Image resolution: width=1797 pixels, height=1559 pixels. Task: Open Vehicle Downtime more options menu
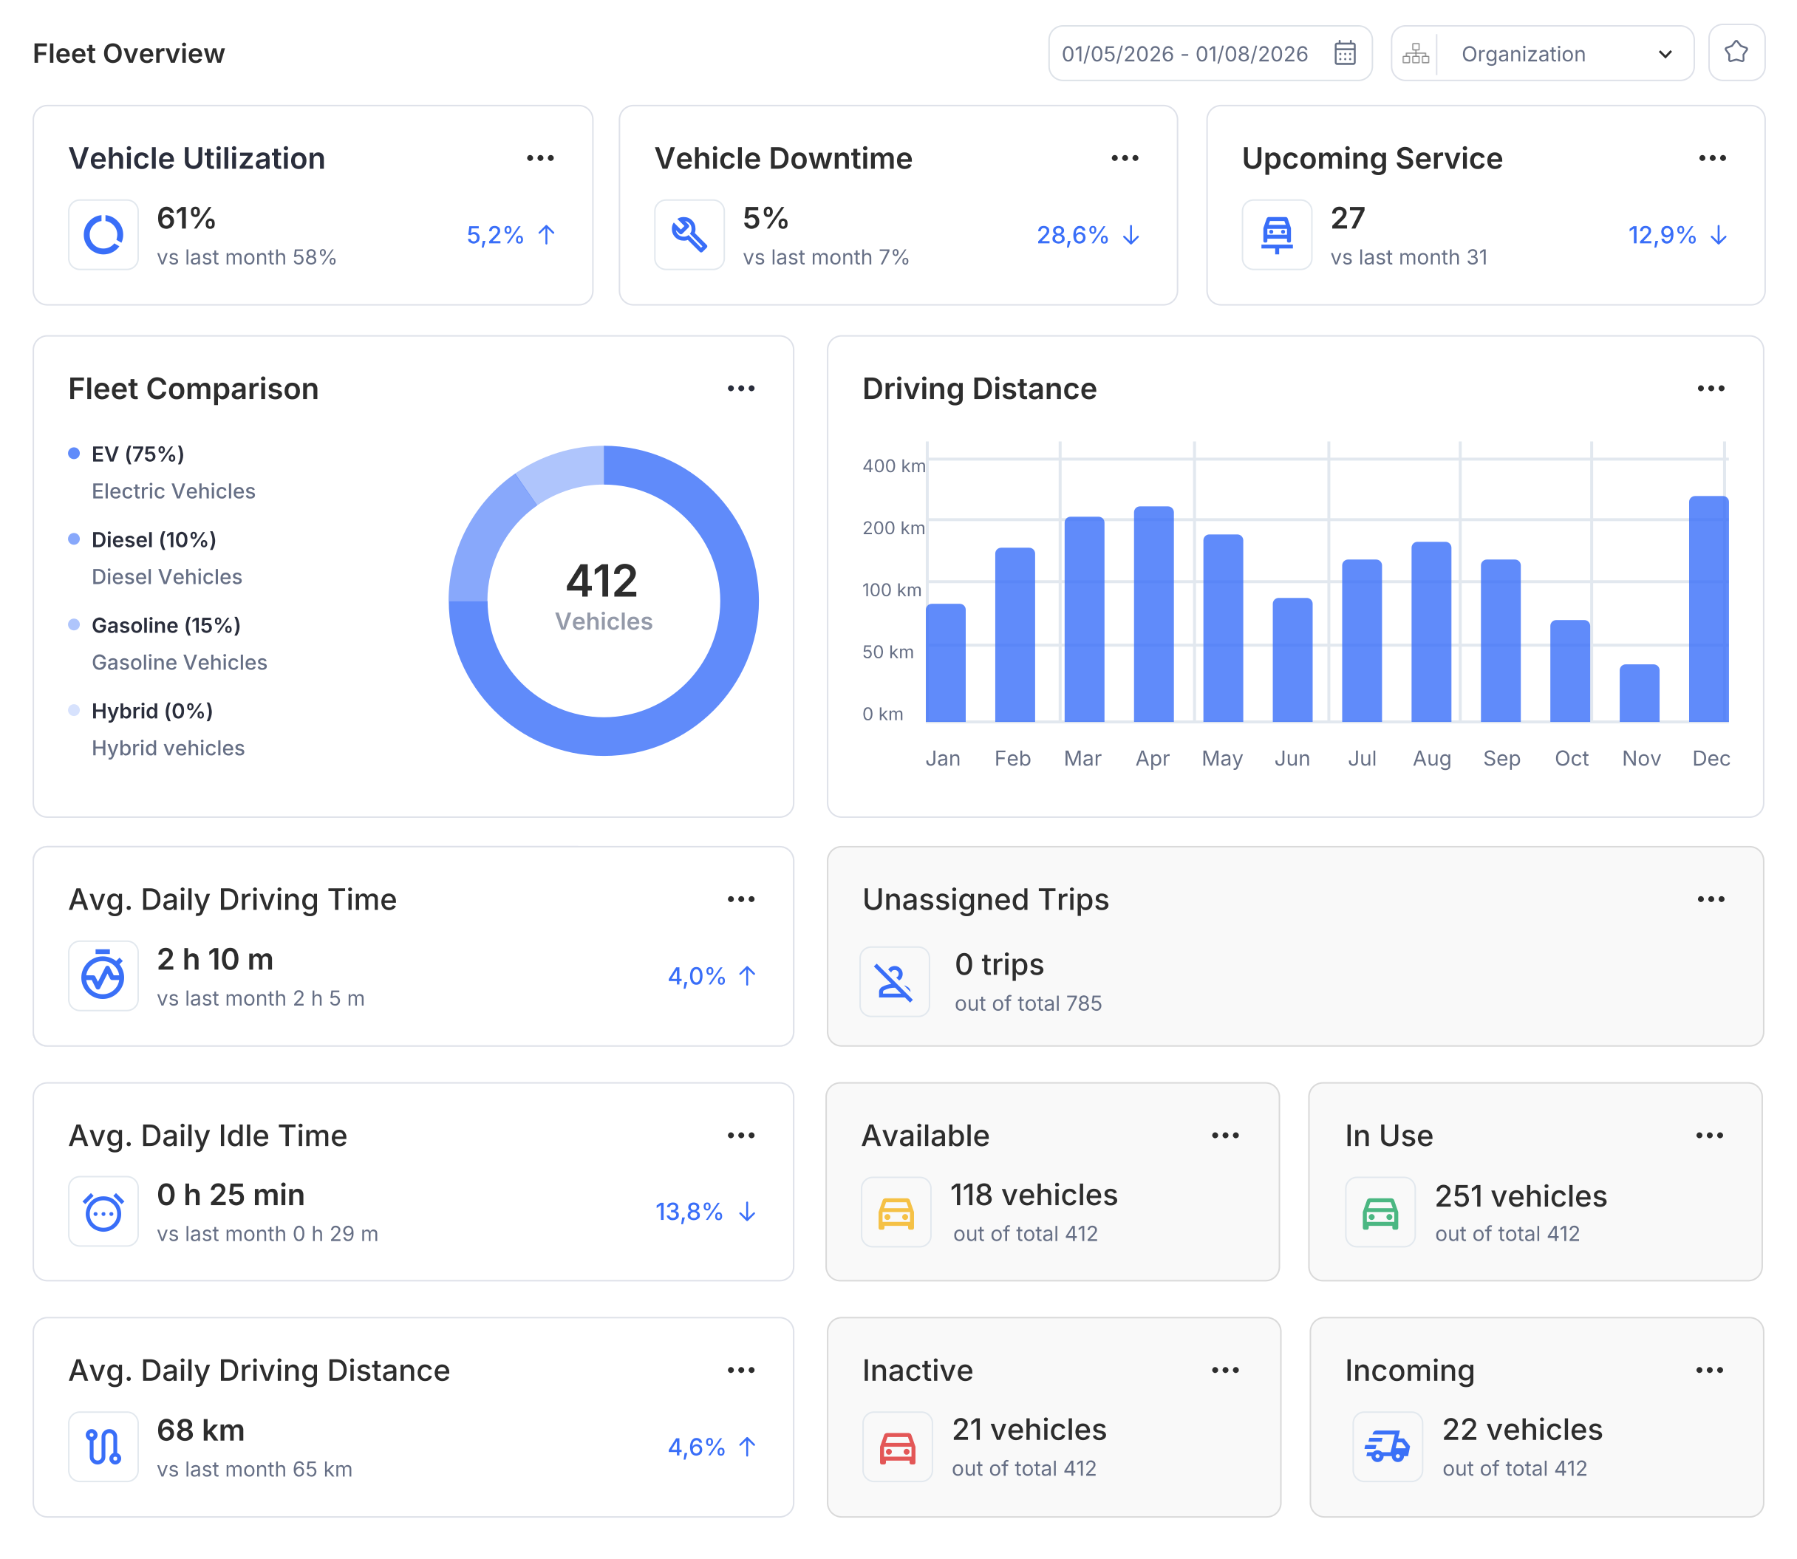[x=1125, y=158]
